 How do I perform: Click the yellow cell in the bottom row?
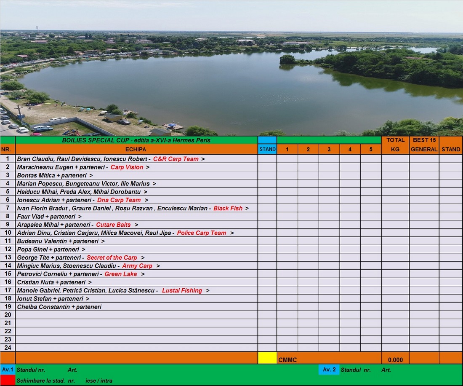267,358
